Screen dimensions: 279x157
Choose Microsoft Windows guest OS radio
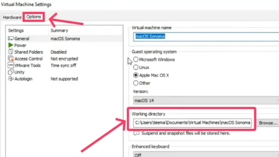136,59
